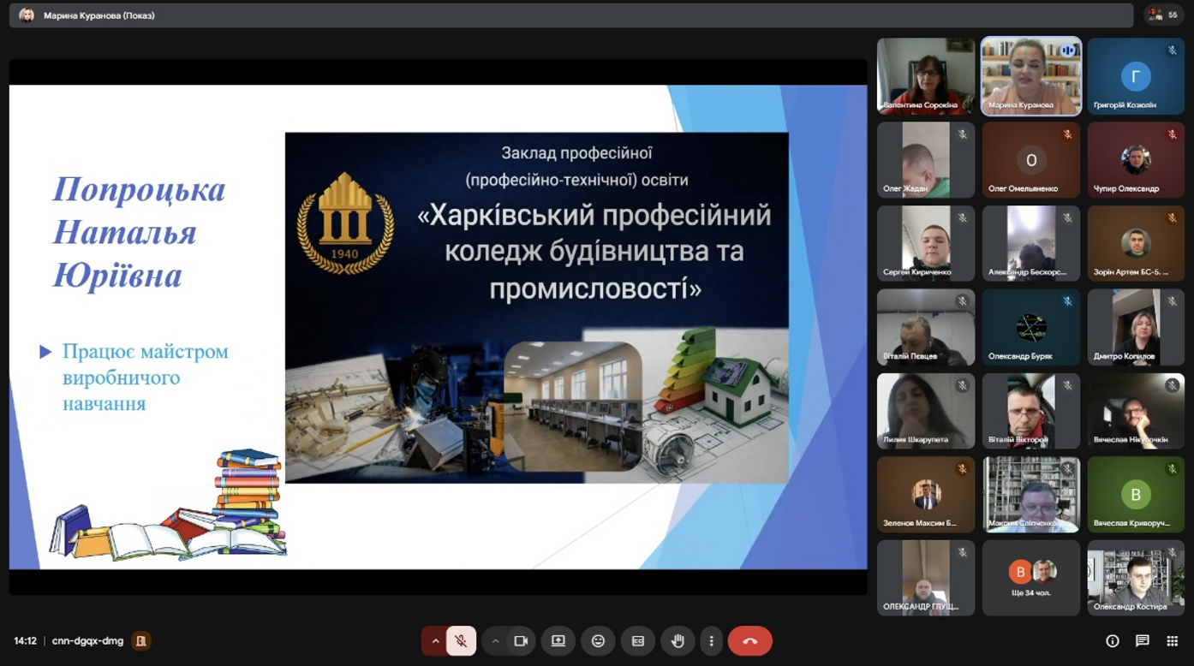Expand audio settings chevron next to microphone
1194x666 pixels.
point(435,641)
